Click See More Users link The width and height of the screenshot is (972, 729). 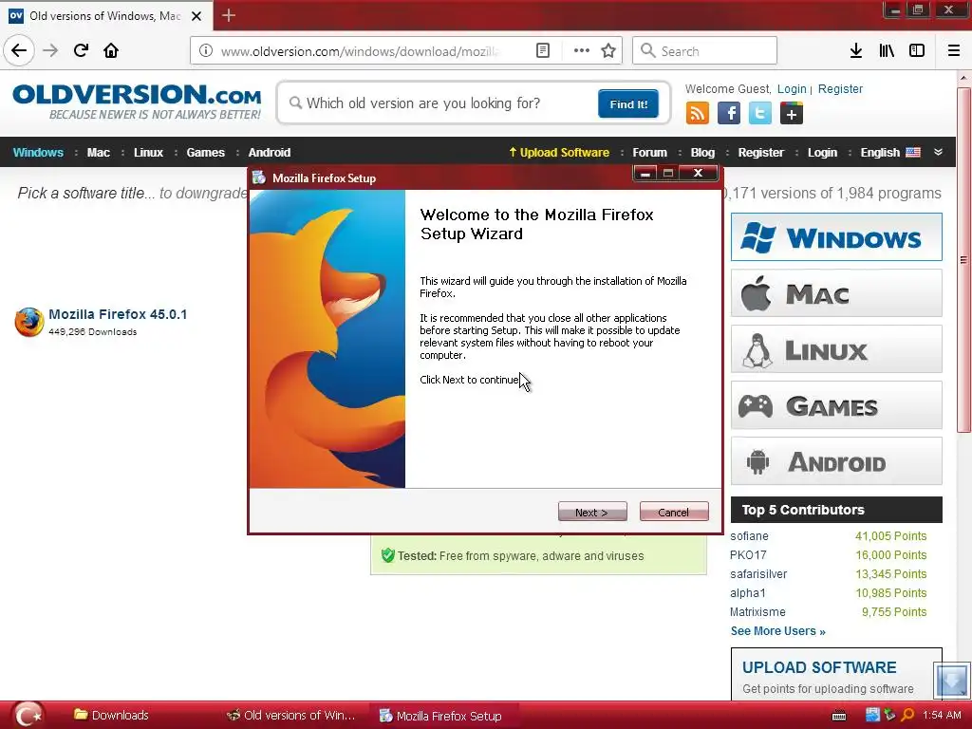tap(778, 631)
